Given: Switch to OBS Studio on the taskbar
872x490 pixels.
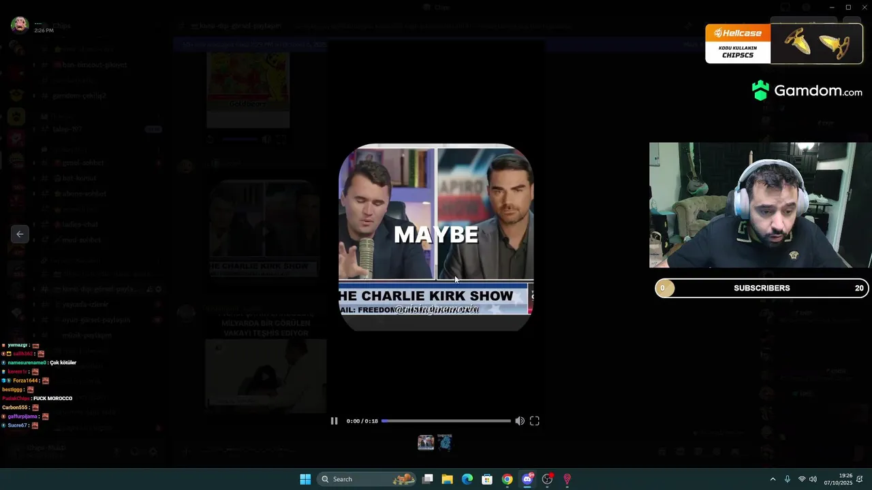Looking at the screenshot, I should tap(547, 479).
